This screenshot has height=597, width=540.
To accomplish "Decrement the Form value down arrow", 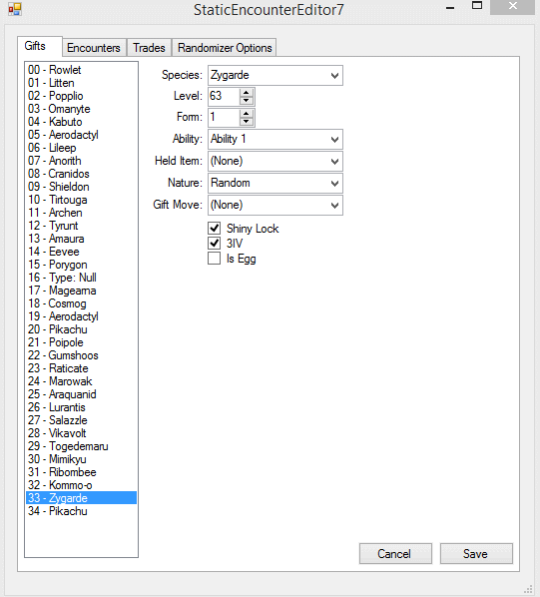I will [247, 122].
